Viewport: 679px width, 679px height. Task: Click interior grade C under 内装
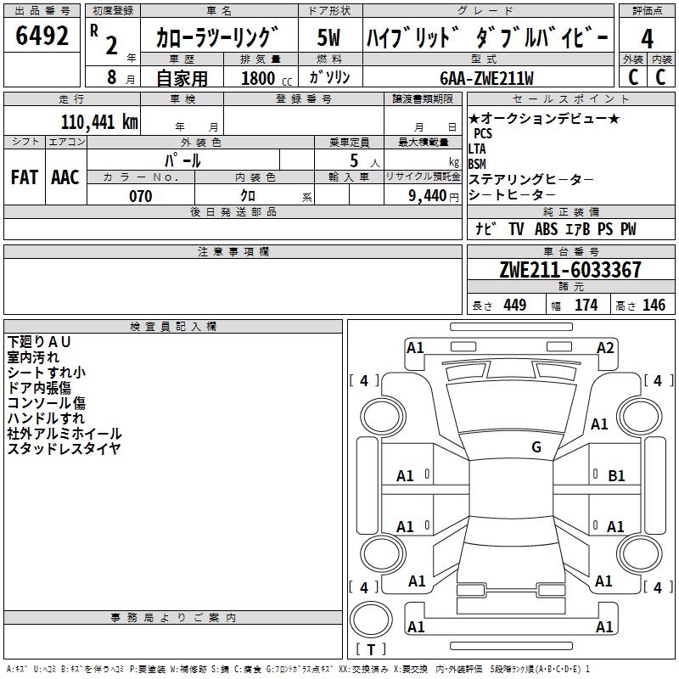pos(660,77)
